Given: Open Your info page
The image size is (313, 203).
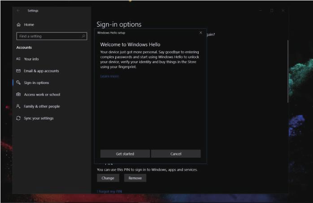Looking at the screenshot, I should pos(31,59).
